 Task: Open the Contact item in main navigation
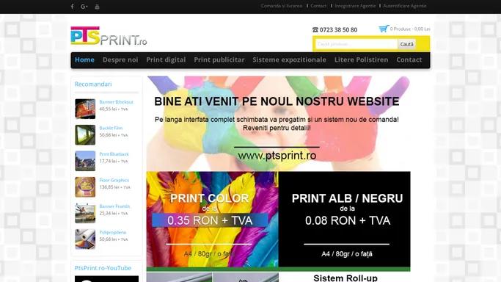coord(409,59)
